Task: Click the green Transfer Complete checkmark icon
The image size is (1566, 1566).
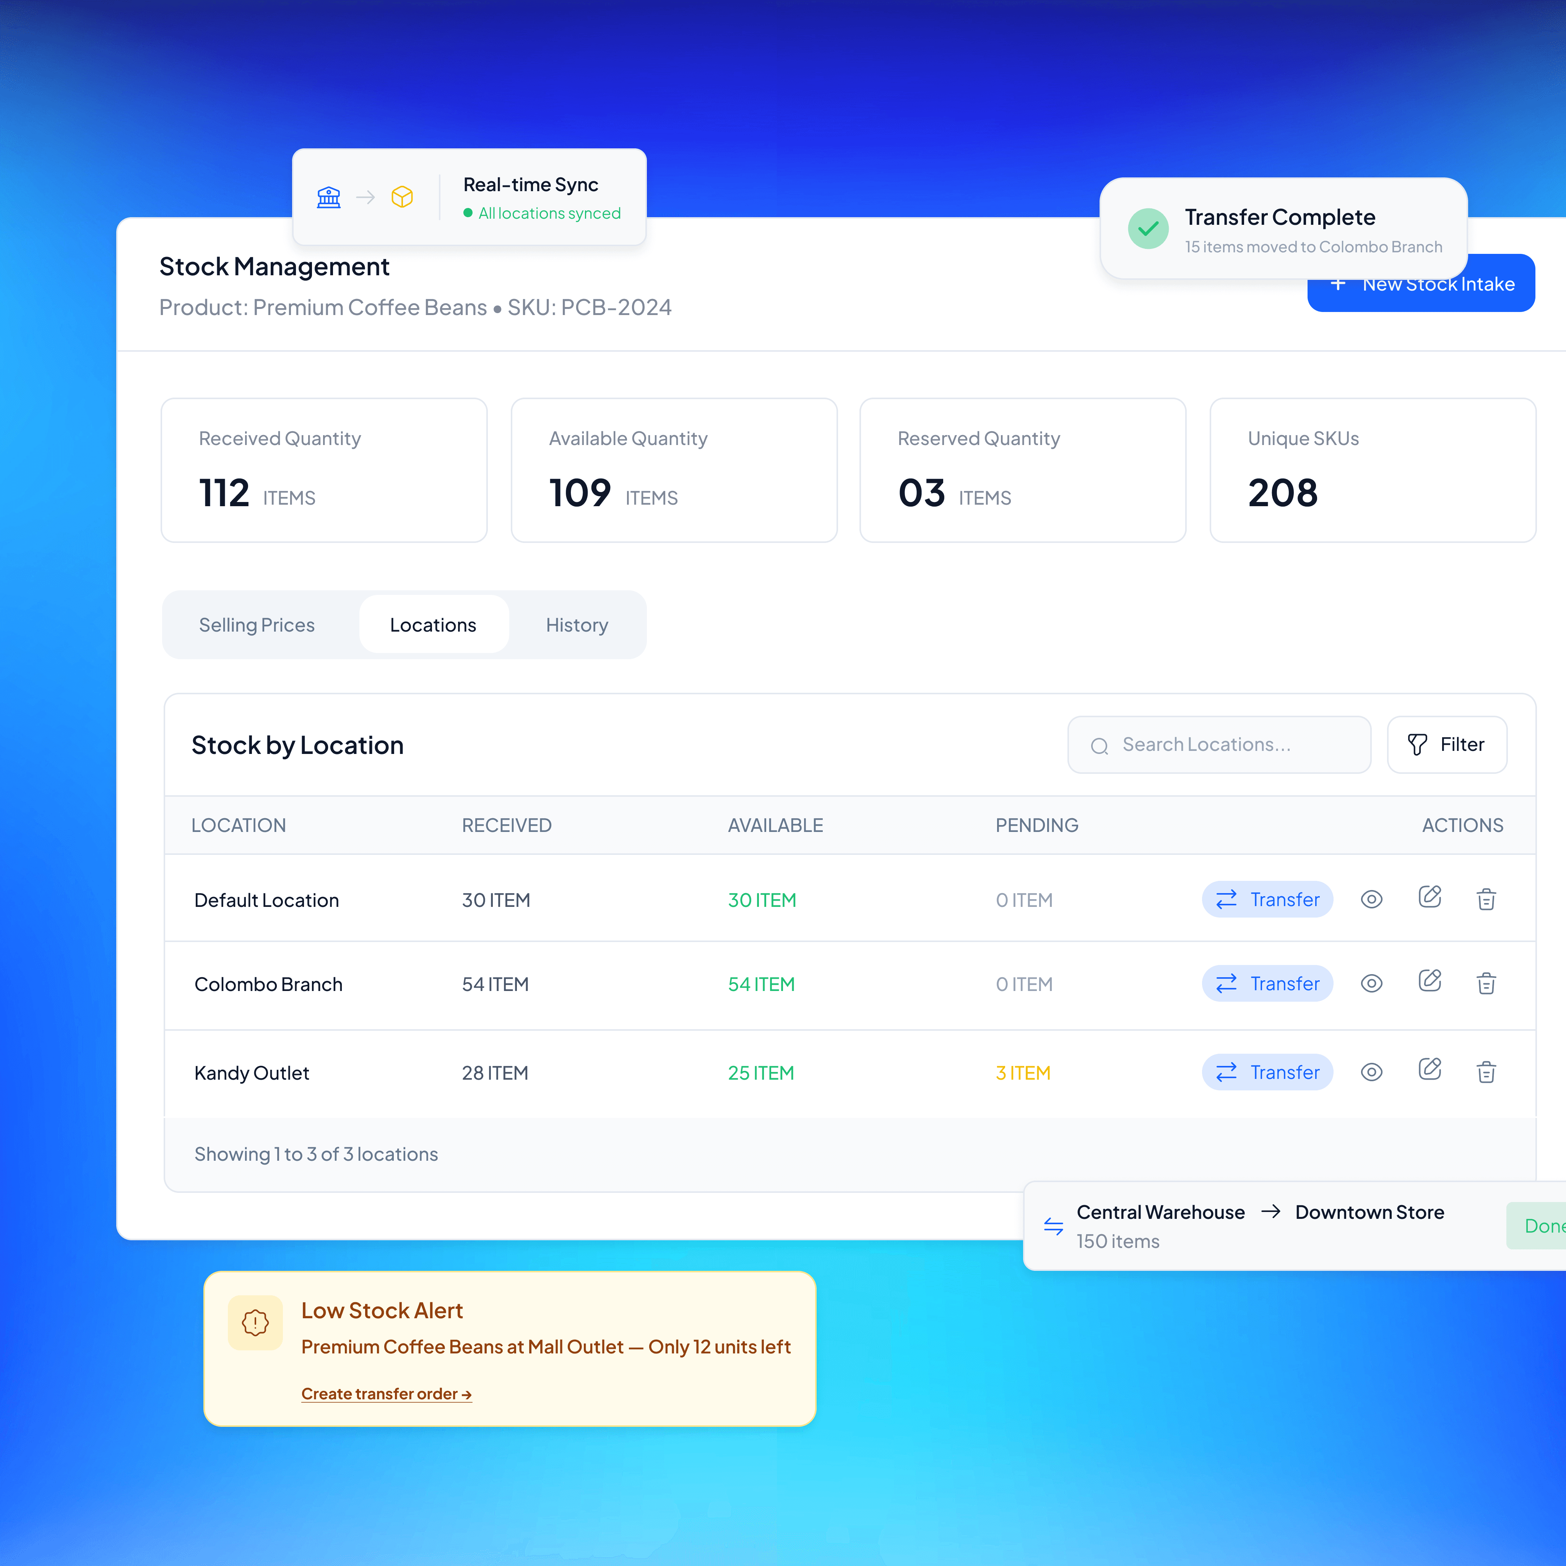Action: [x=1148, y=229]
